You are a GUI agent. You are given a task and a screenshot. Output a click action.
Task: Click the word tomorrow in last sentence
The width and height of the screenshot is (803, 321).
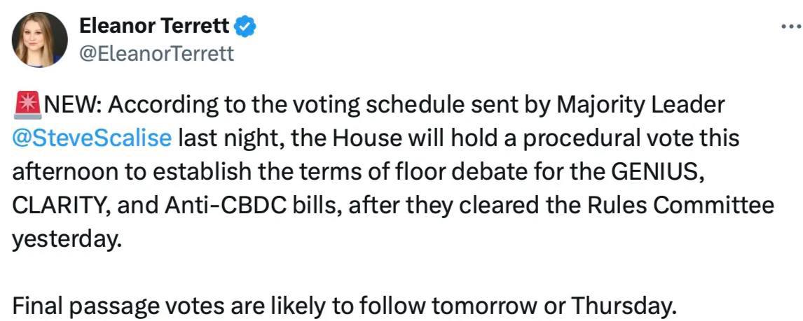click(483, 307)
